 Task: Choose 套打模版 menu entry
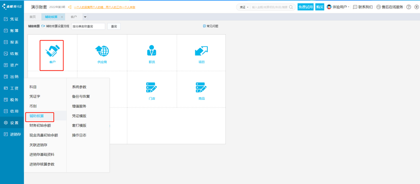click(79, 125)
